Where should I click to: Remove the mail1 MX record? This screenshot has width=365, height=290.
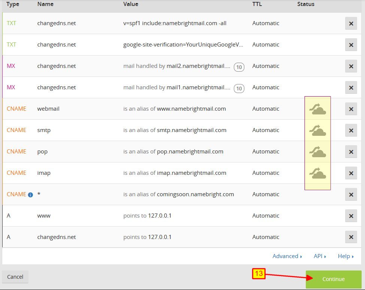pos(351,87)
